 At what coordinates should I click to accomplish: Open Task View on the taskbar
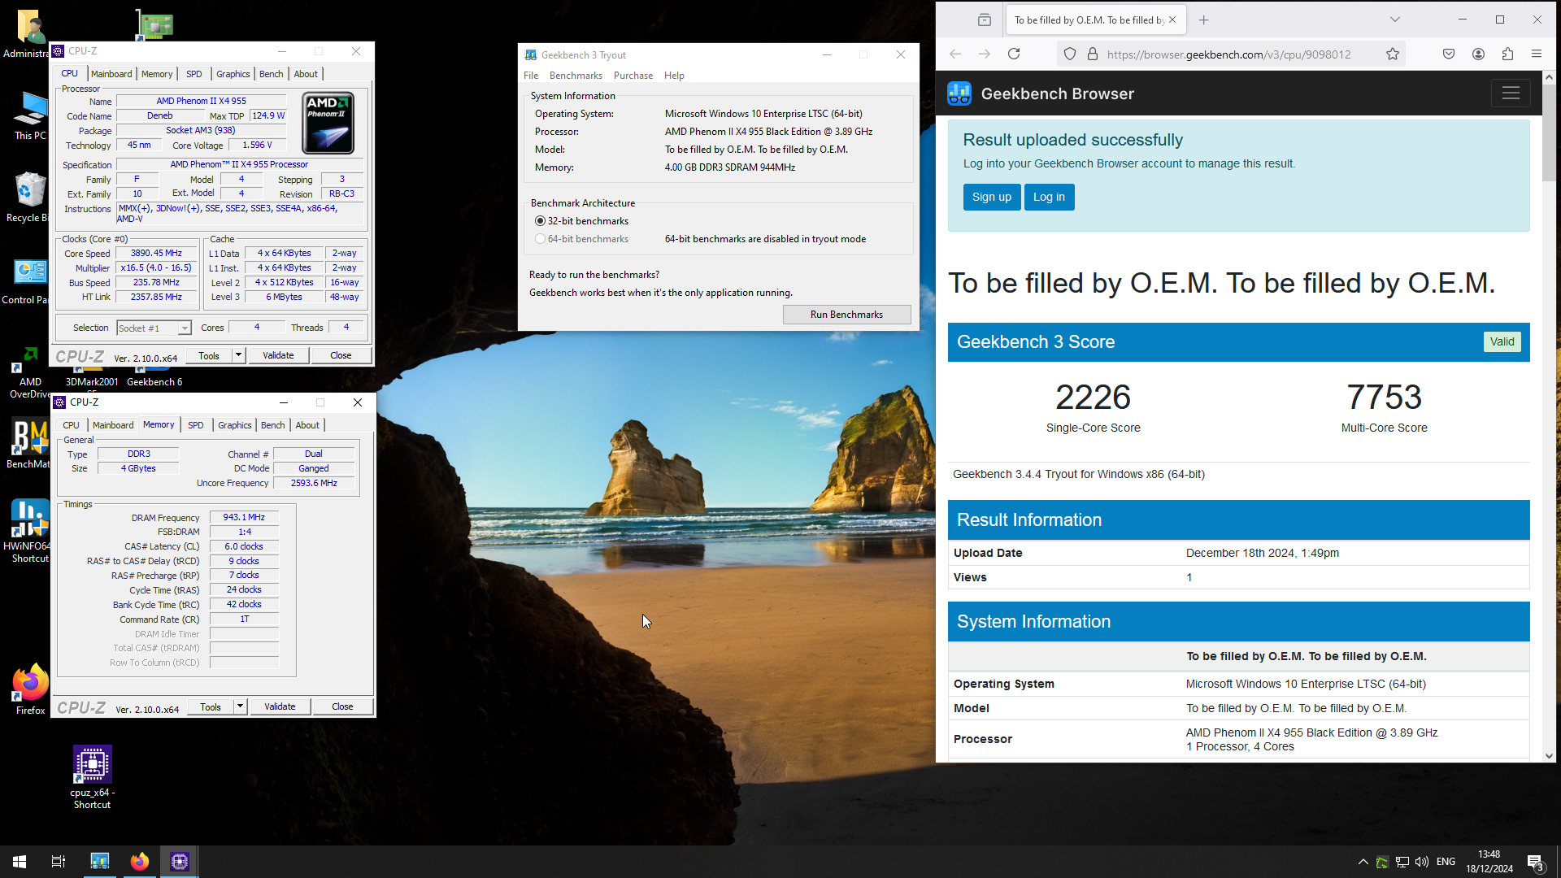pyautogui.click(x=59, y=862)
